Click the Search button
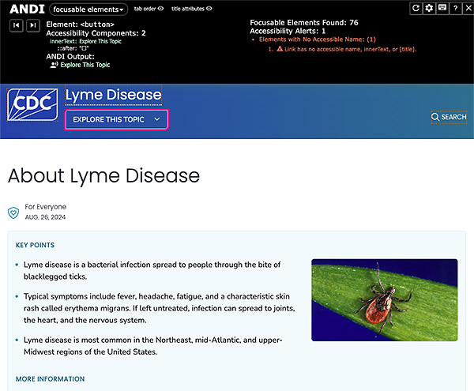The height and width of the screenshot is (391, 474). 449,117
